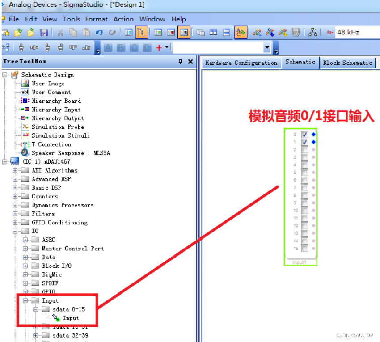
Task: Select the Schematic tab
Action: click(x=300, y=62)
